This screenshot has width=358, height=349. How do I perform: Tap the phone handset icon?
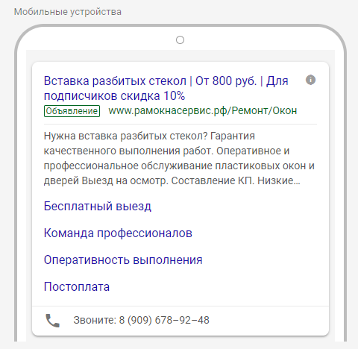pos(52,320)
